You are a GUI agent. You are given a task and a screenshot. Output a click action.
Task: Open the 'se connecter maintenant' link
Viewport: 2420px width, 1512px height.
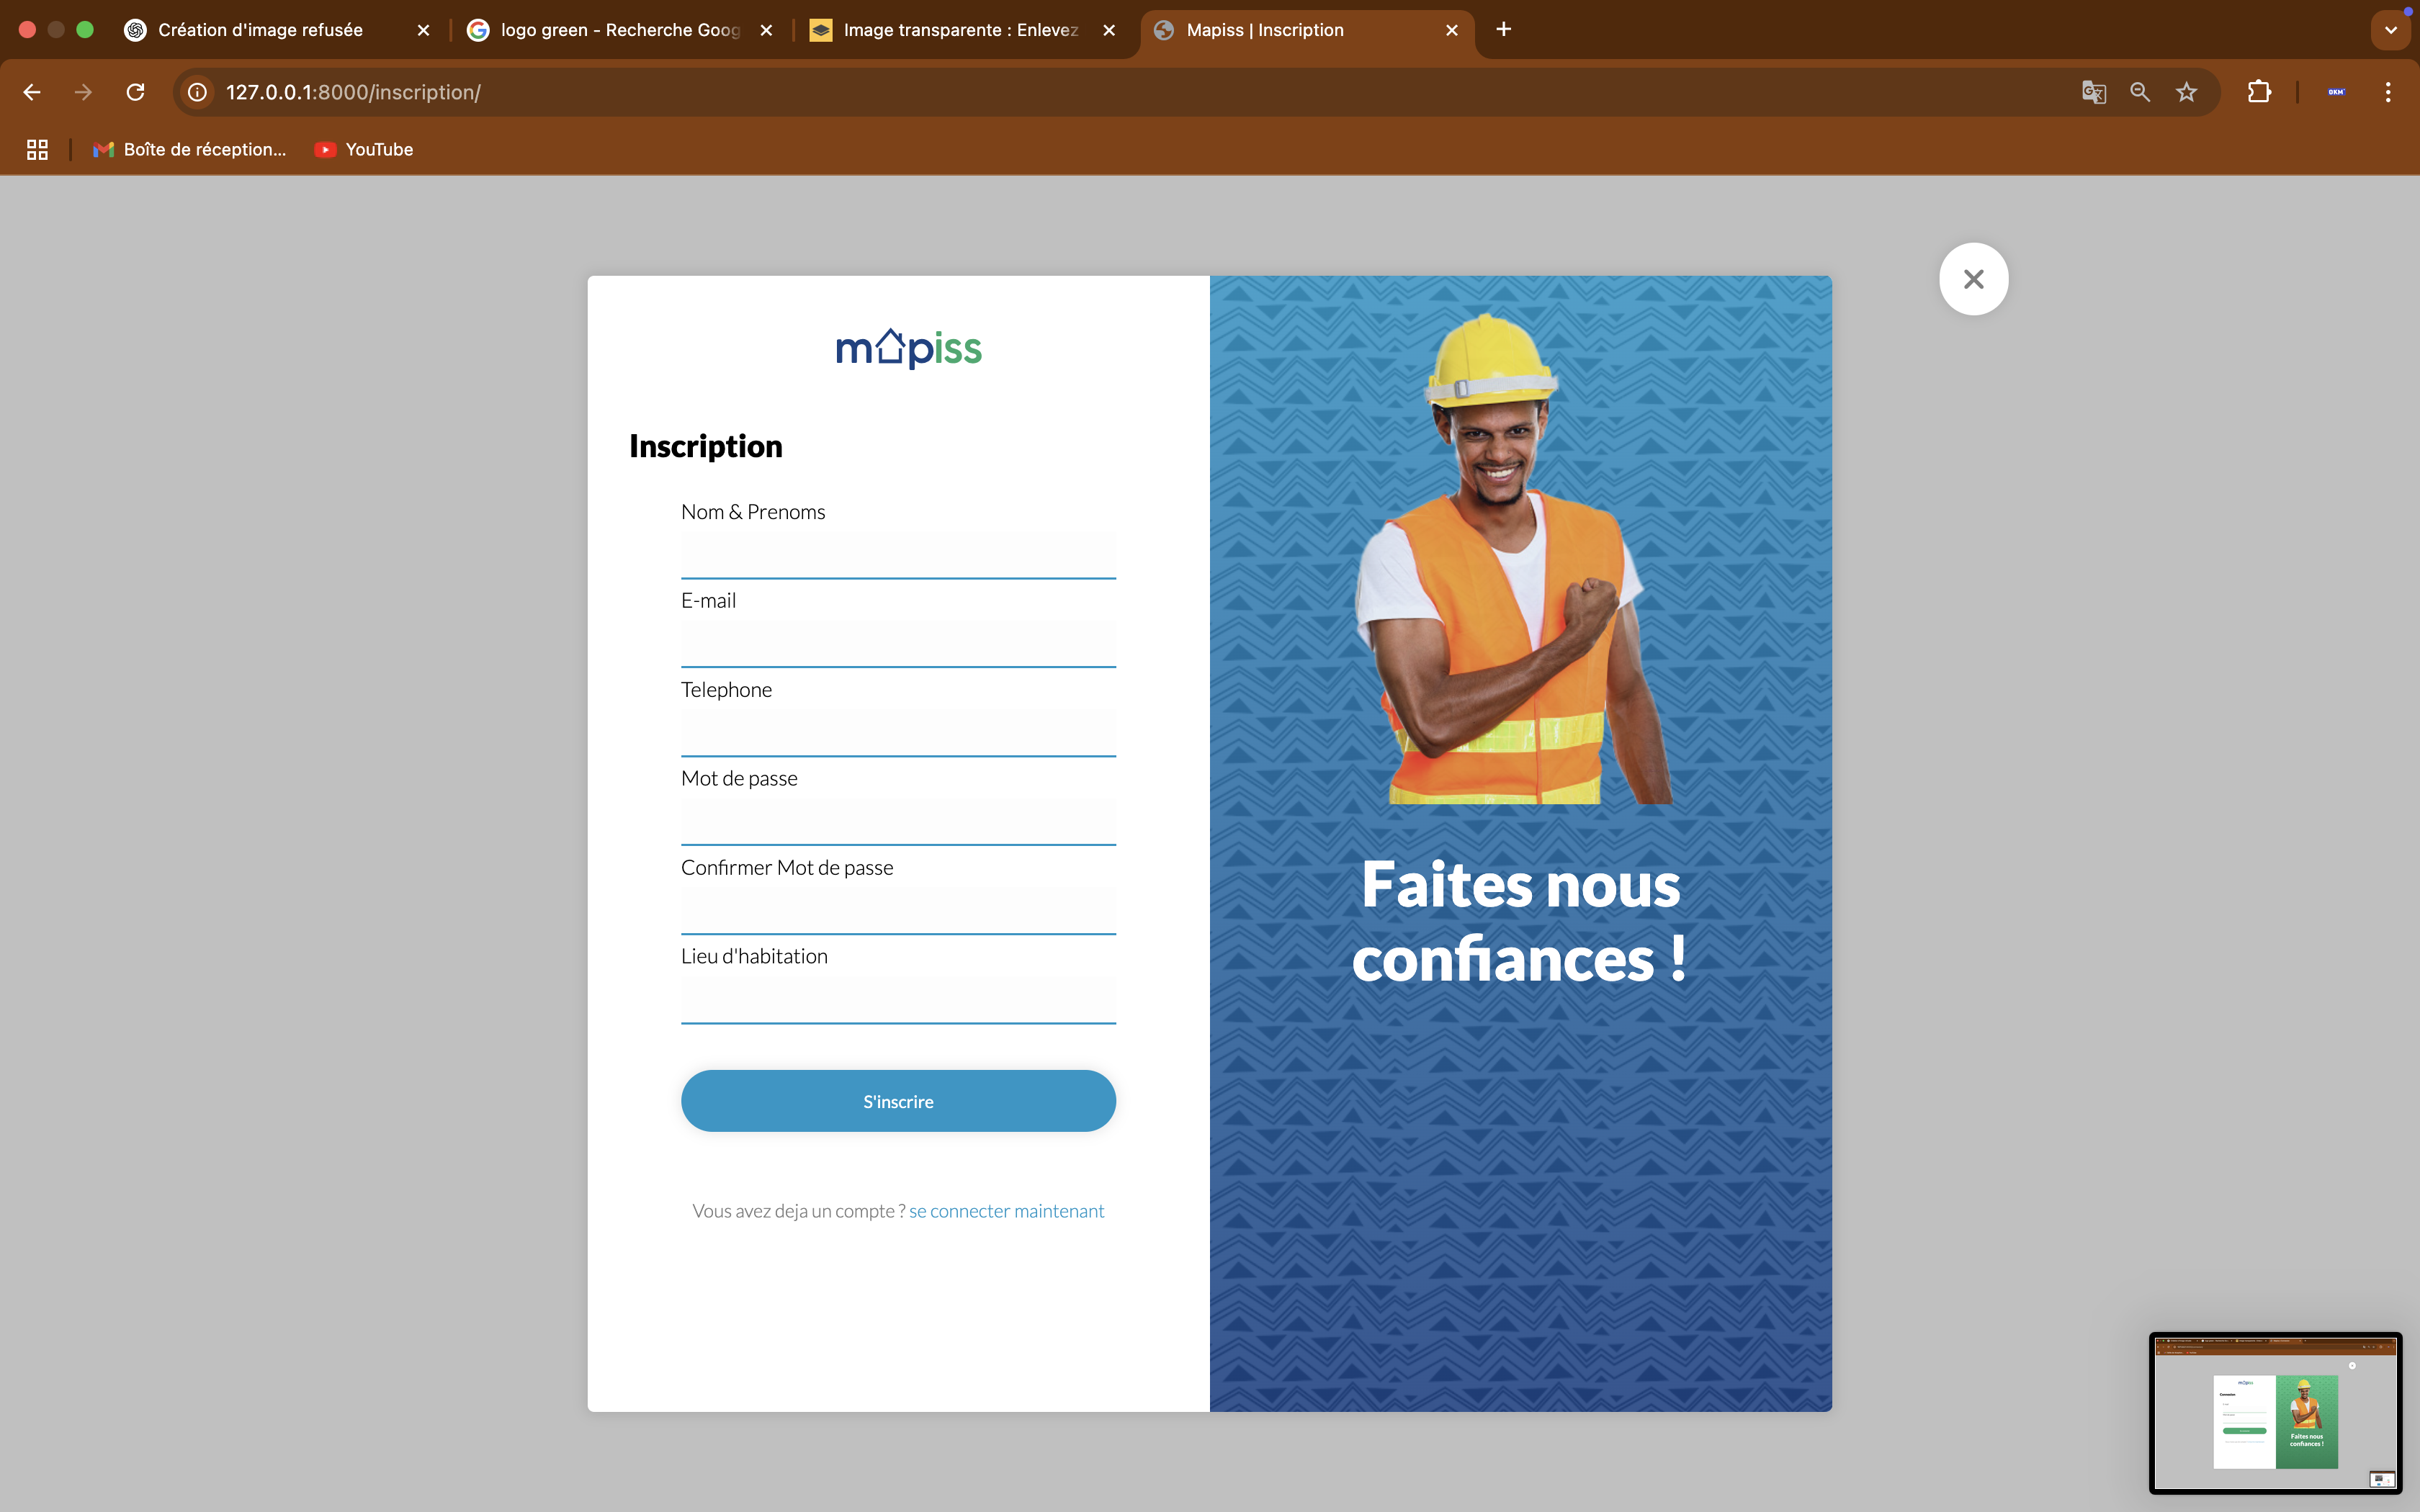(x=1006, y=1211)
